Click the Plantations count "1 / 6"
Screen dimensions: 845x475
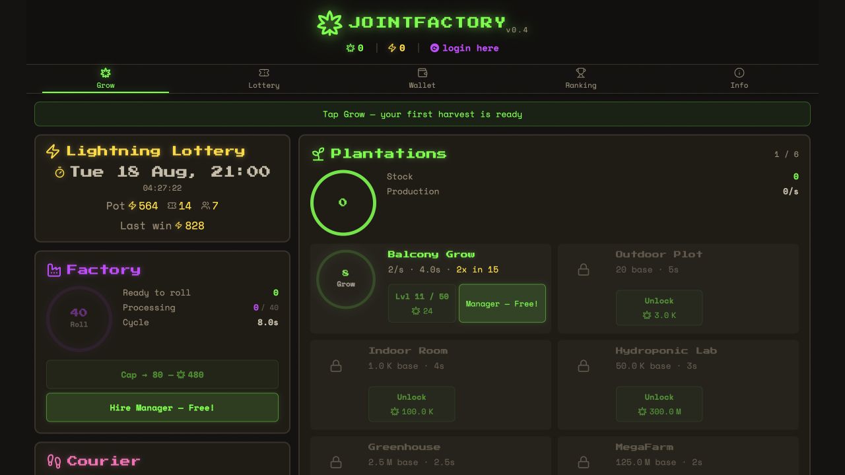(x=786, y=154)
